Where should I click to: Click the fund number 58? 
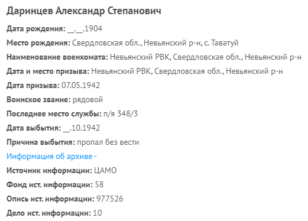(99, 184)
